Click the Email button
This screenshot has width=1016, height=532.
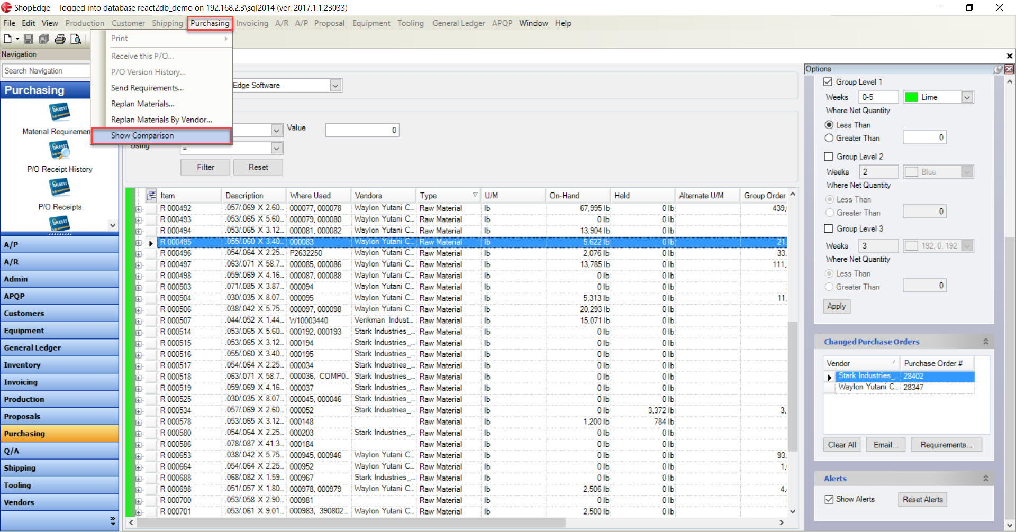click(885, 445)
